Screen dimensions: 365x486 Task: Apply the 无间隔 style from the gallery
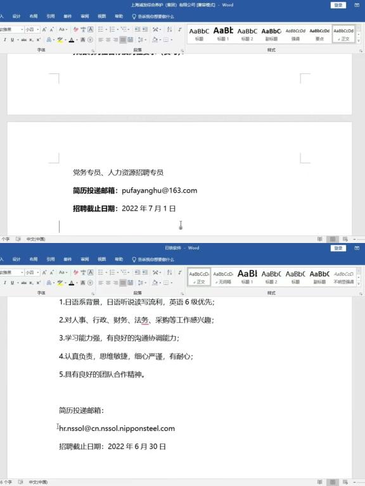[x=223, y=277]
